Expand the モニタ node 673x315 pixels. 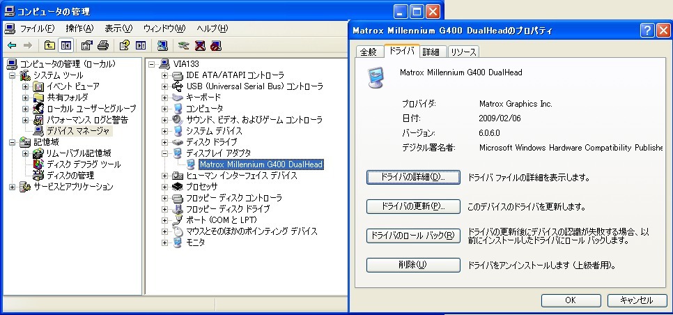(x=165, y=243)
